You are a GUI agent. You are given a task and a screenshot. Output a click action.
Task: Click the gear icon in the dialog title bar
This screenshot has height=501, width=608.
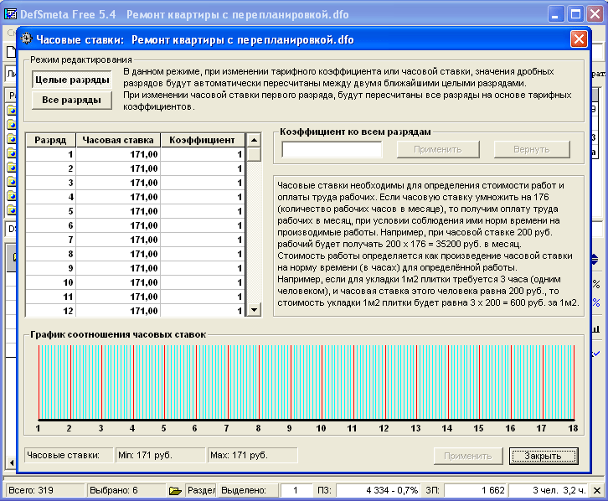[x=27, y=39]
